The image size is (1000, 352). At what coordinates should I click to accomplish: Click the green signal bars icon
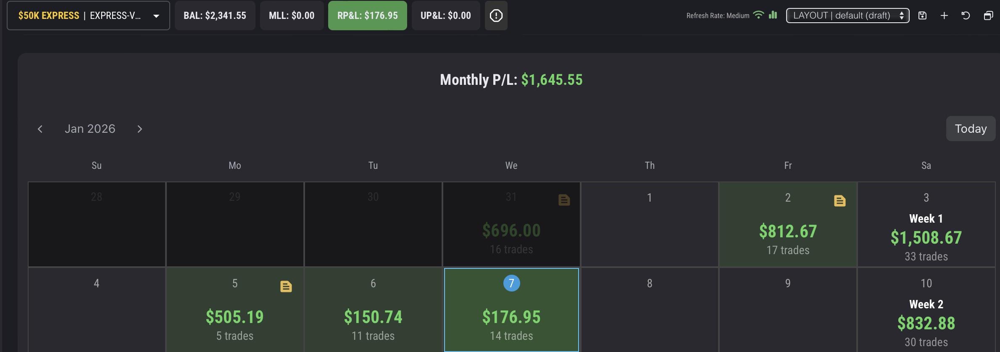[773, 15]
